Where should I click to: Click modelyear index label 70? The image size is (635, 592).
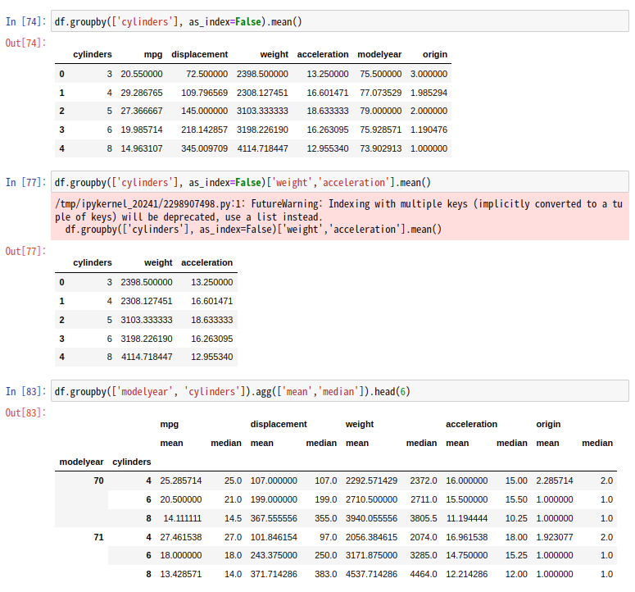tap(99, 480)
